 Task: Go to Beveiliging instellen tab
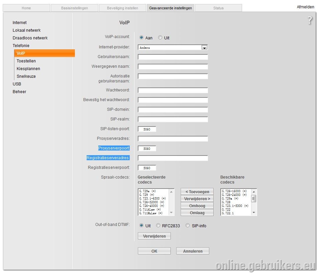pos(122,8)
